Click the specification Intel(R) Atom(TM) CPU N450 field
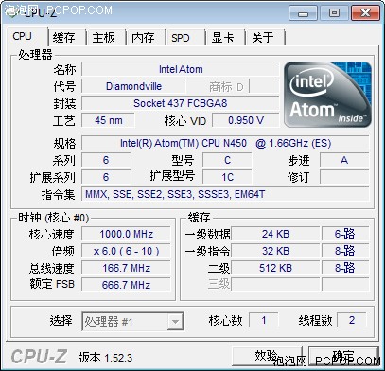The image size is (385, 371). pos(225,143)
